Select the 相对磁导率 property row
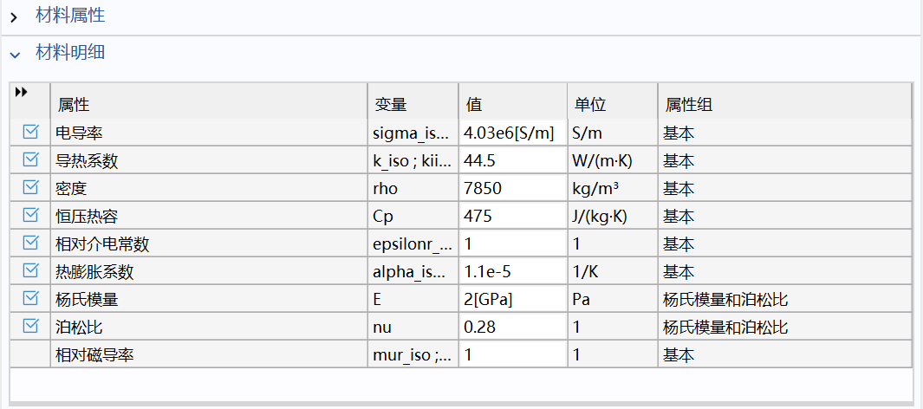 pyautogui.click(x=461, y=355)
